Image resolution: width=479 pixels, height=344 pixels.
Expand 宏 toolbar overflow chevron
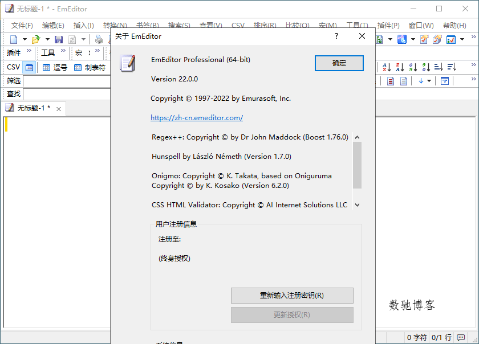(x=98, y=50)
